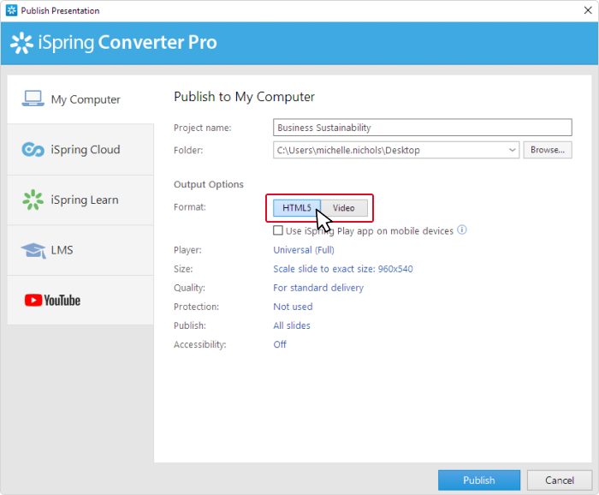The width and height of the screenshot is (599, 495).
Task: Click the Player: label
Action: 187,250
